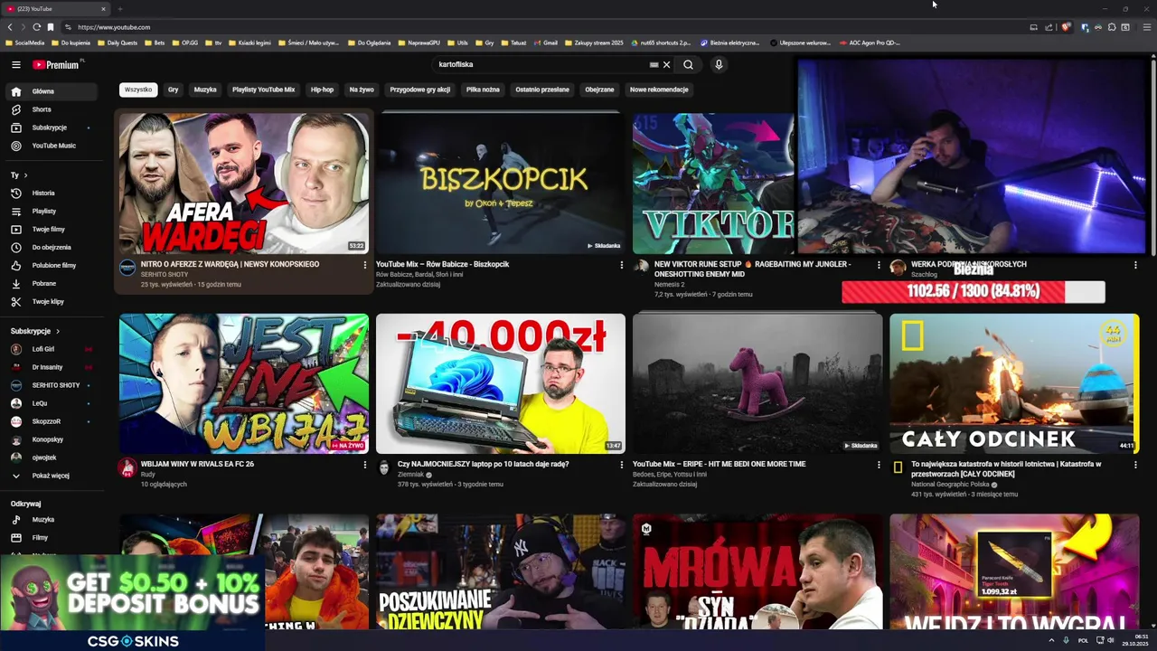Open the on-screen keyboard icon in search

[x=654, y=65]
